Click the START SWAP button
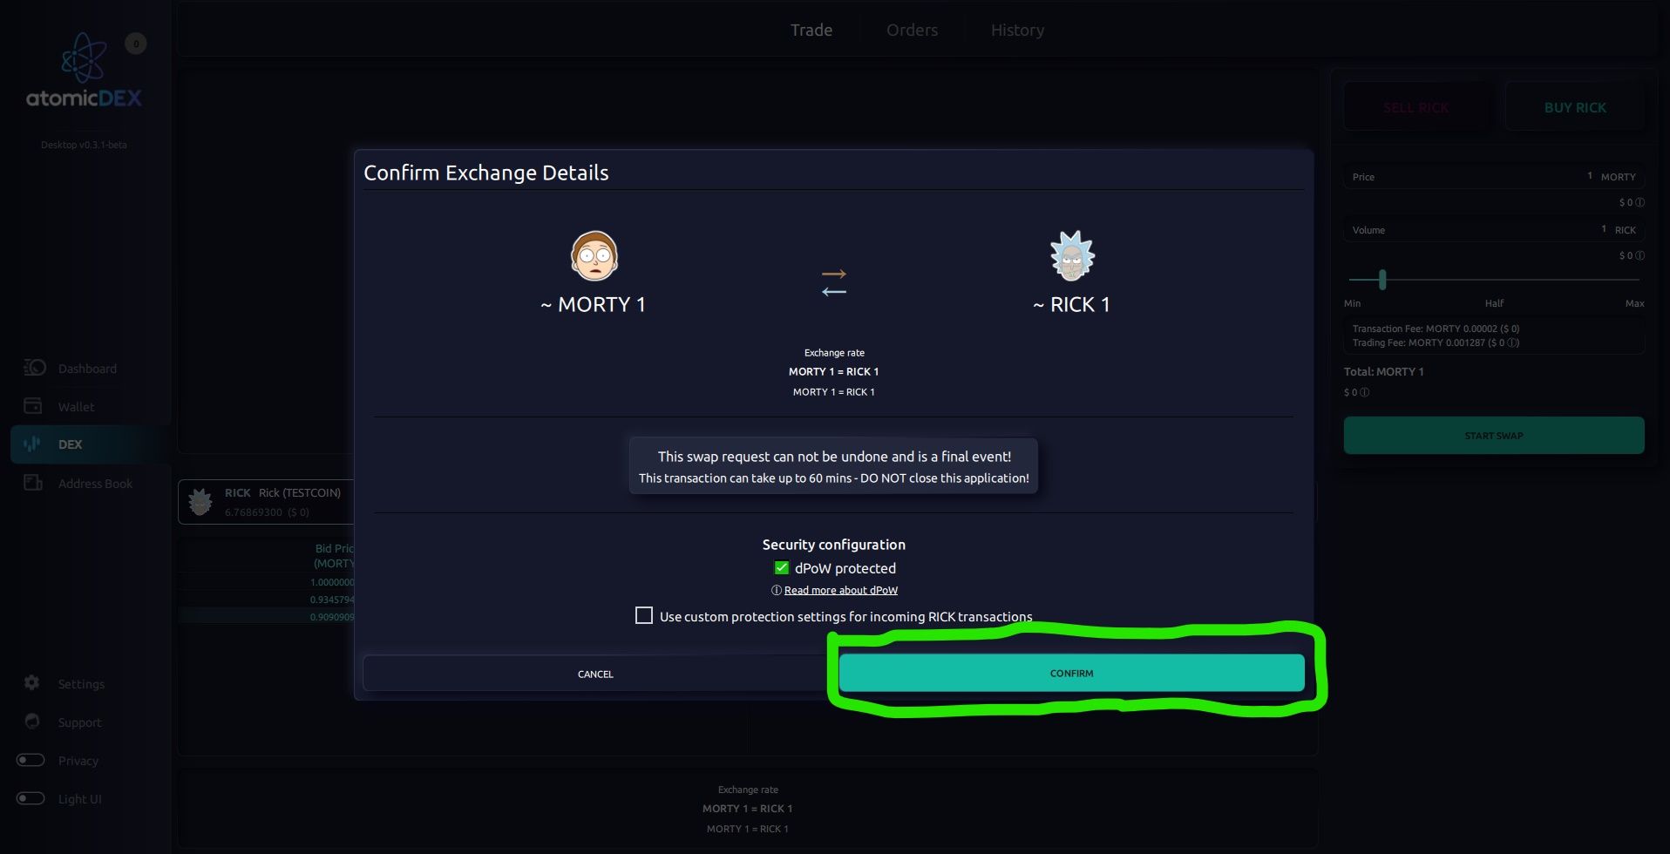Screen dimensions: 1670x854 pos(1494,435)
